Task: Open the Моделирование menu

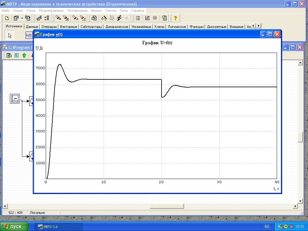Action: (x=51, y=11)
